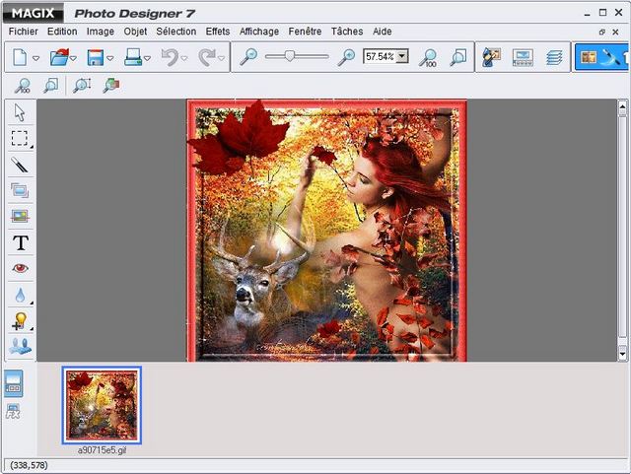
Task: Click the zoom 100% icon in main toolbar
Action: [428, 57]
